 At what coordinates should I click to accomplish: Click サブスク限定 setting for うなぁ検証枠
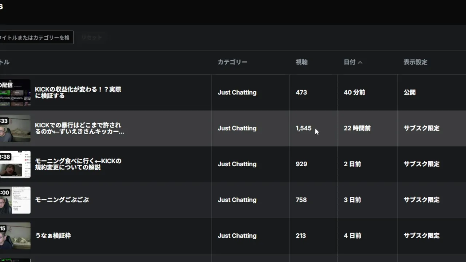[422, 235]
